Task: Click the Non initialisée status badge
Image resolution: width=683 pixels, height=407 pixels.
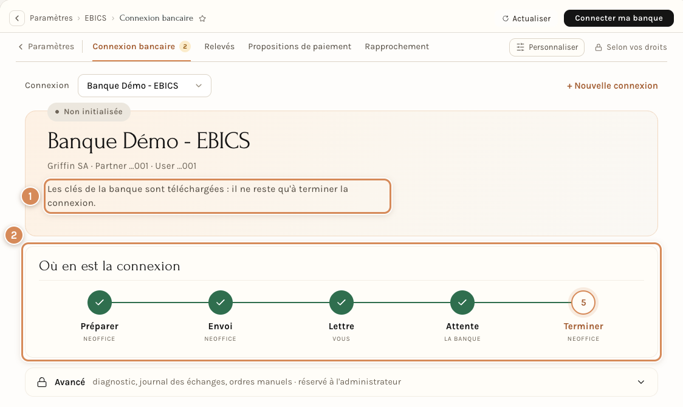Action: pos(89,112)
